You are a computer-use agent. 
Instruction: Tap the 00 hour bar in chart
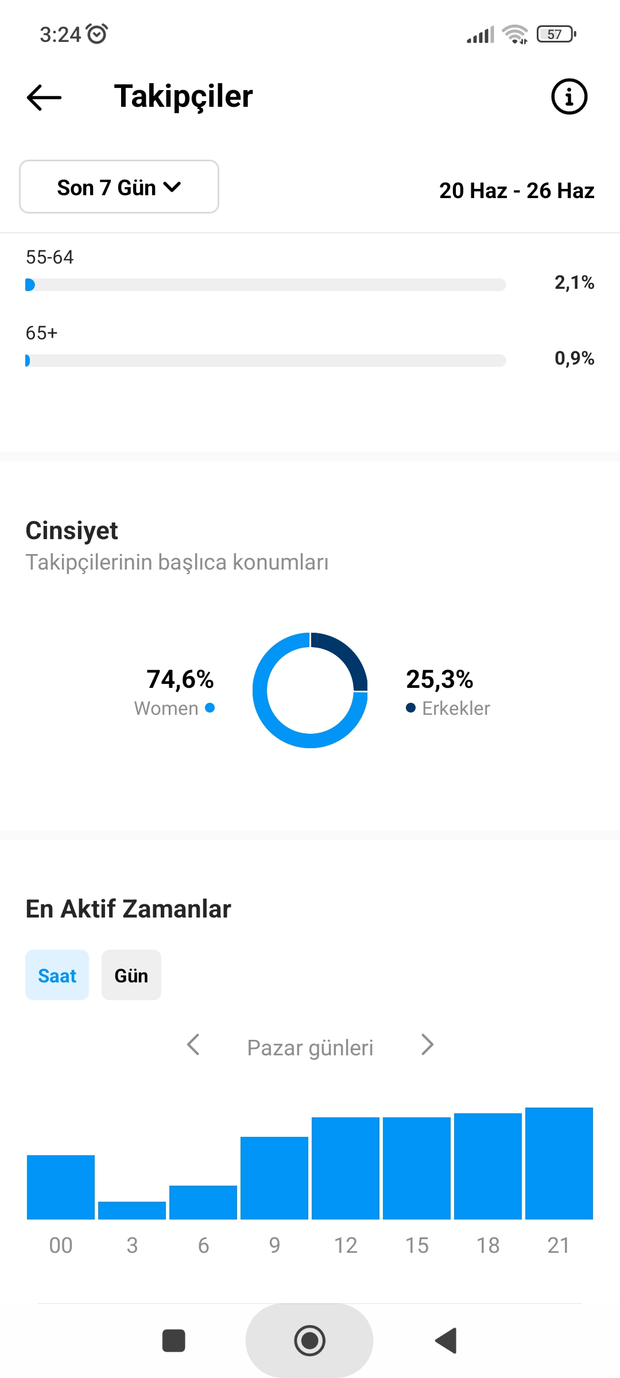point(61,1187)
